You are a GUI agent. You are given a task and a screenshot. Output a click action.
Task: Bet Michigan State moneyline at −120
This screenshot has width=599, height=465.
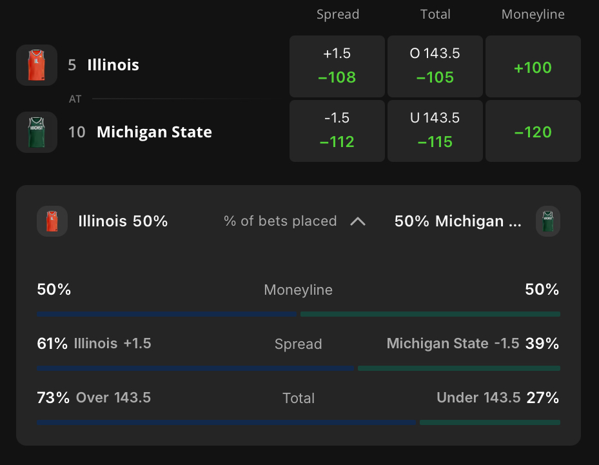coord(533,132)
